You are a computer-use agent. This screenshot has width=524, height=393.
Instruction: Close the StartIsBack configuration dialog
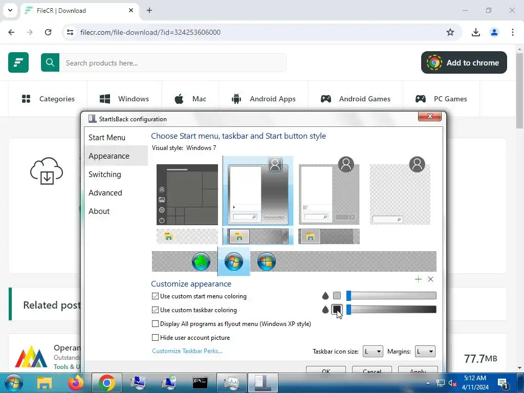point(430,116)
